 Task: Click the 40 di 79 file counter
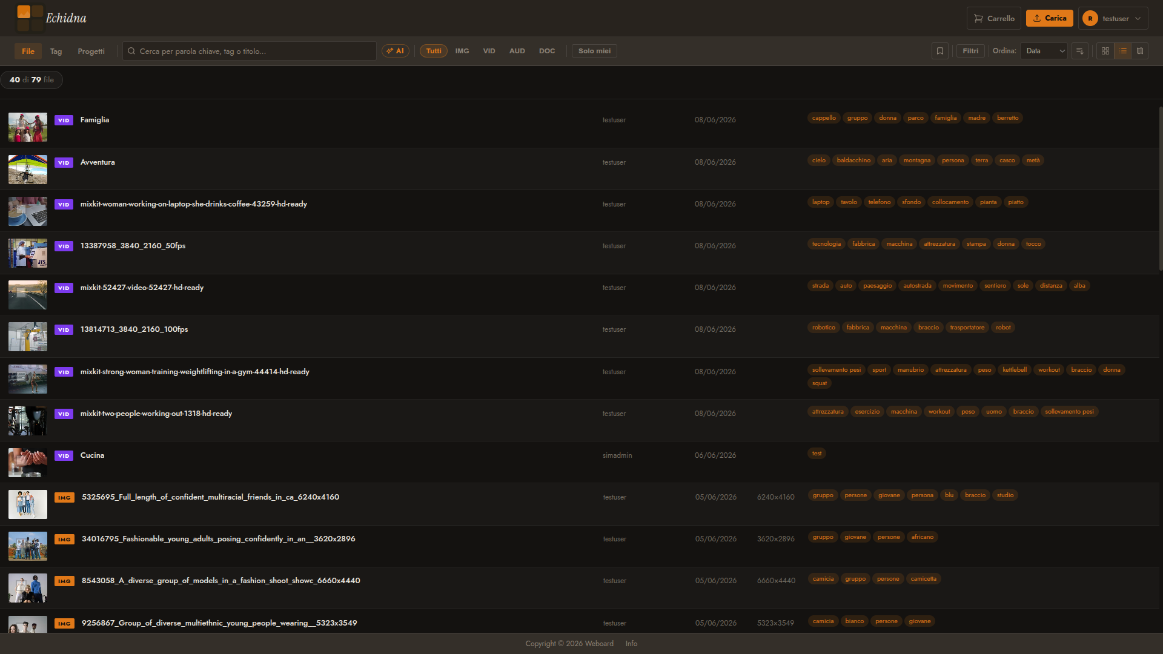tap(31, 80)
